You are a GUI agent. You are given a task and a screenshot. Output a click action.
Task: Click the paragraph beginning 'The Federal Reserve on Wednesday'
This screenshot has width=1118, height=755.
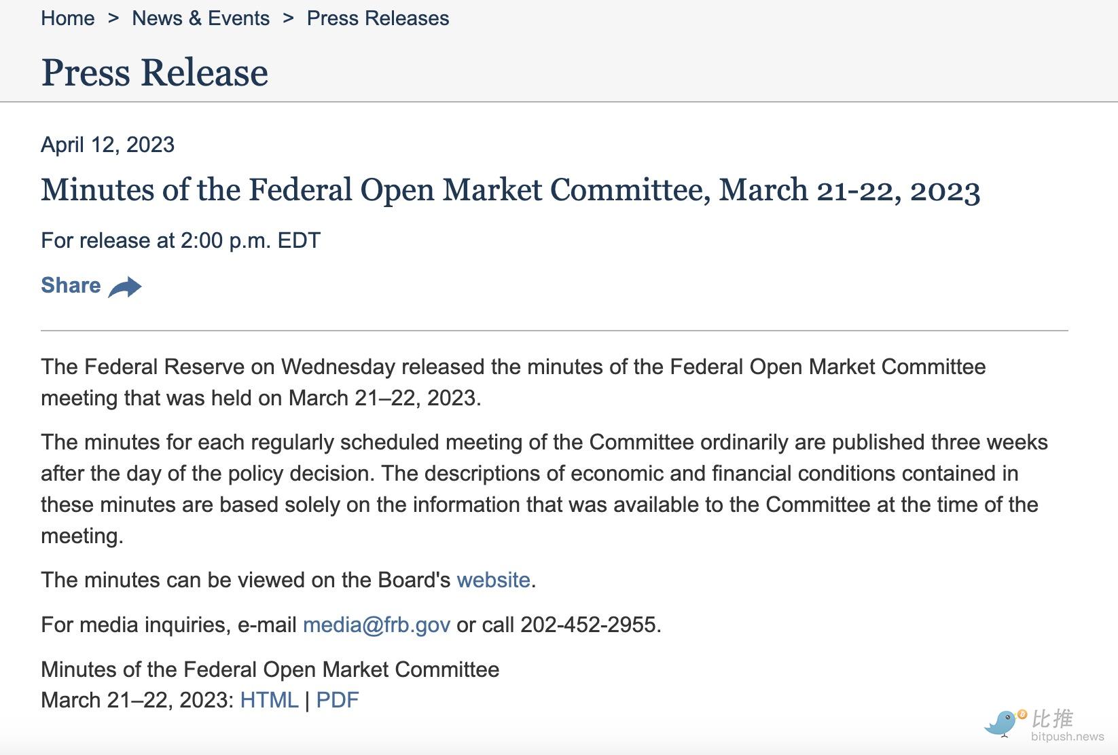pos(513,382)
